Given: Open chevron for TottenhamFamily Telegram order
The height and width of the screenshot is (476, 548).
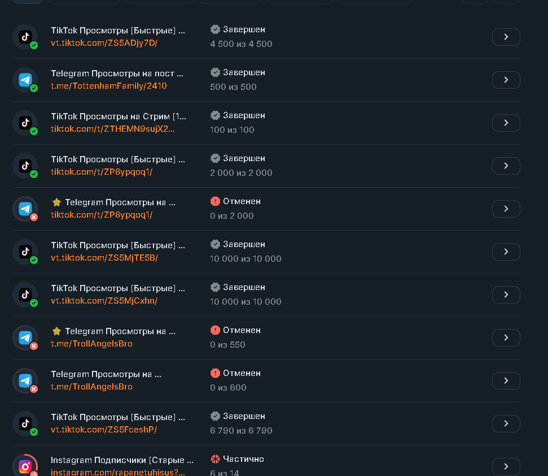Looking at the screenshot, I should [x=506, y=80].
